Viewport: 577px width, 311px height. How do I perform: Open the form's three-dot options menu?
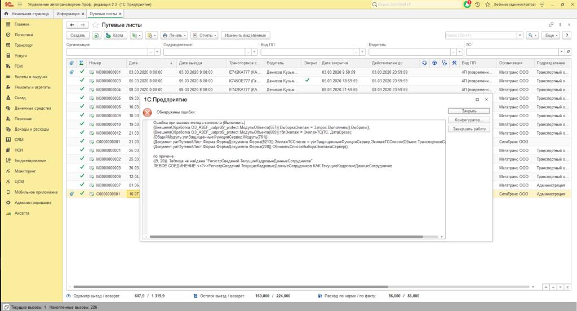pyautogui.click(x=560, y=25)
